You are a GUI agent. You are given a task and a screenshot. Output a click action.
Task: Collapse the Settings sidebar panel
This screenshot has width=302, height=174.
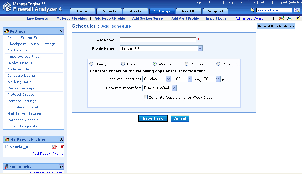click(x=61, y=31)
